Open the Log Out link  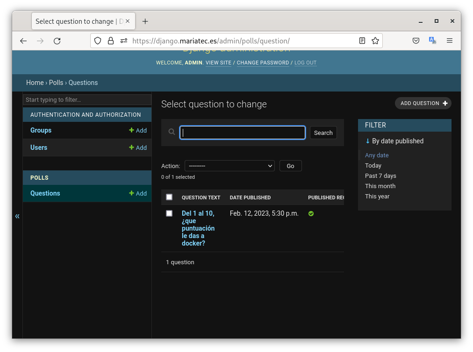(305, 63)
